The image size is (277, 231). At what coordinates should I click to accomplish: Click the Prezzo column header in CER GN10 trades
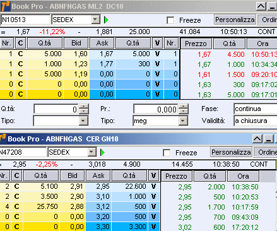point(176,176)
